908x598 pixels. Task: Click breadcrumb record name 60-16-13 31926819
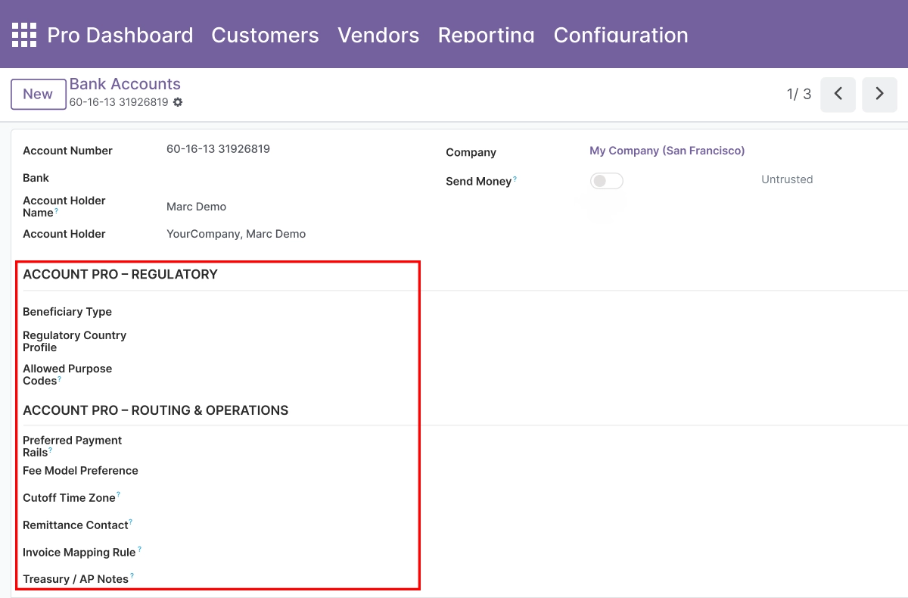click(119, 102)
